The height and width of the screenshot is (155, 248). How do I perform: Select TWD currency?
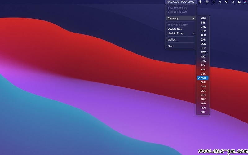203,52
